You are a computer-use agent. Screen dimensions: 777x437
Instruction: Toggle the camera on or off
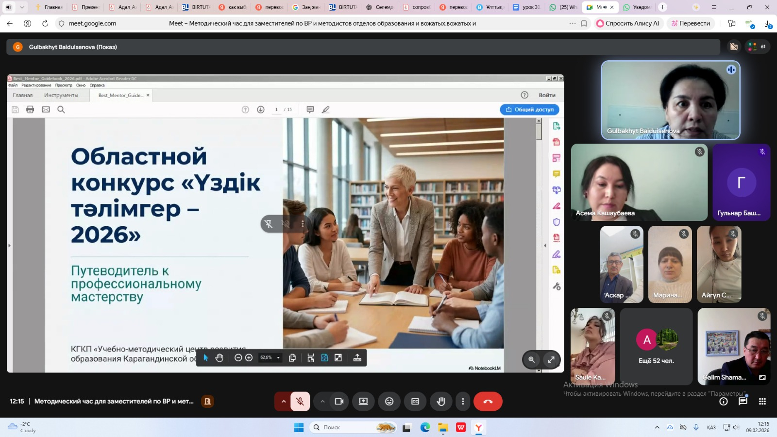click(x=339, y=402)
